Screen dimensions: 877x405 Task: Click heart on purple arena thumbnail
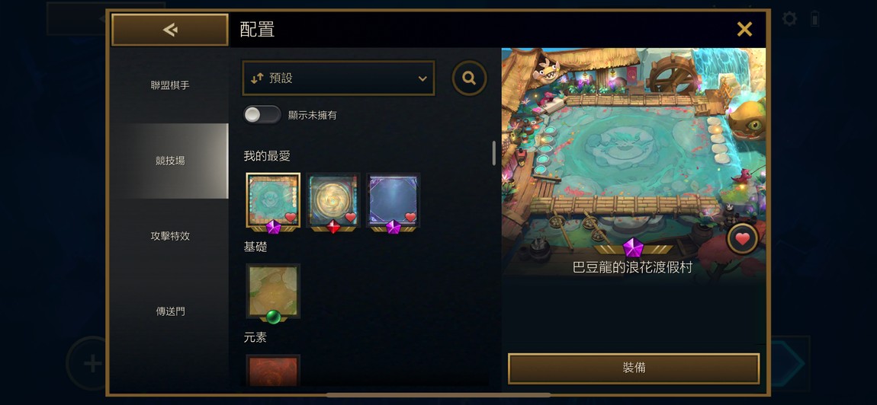[410, 217]
